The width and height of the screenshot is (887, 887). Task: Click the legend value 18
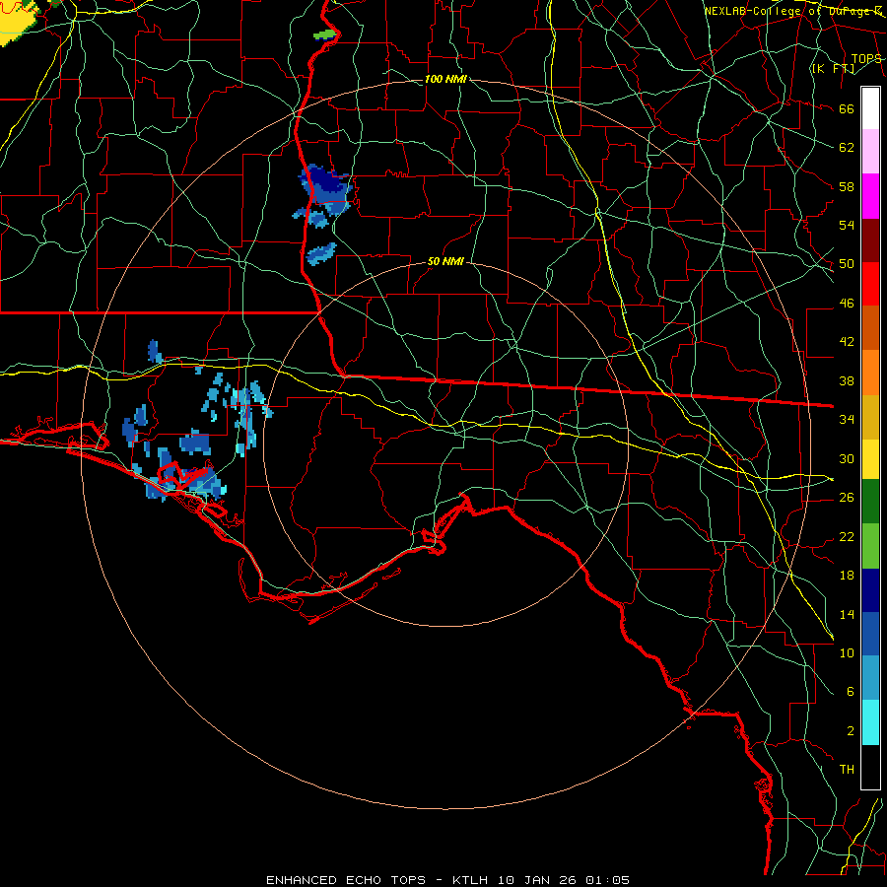click(x=847, y=576)
